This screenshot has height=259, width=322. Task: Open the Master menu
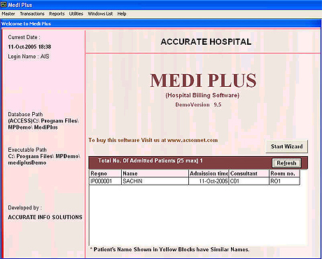coord(8,14)
